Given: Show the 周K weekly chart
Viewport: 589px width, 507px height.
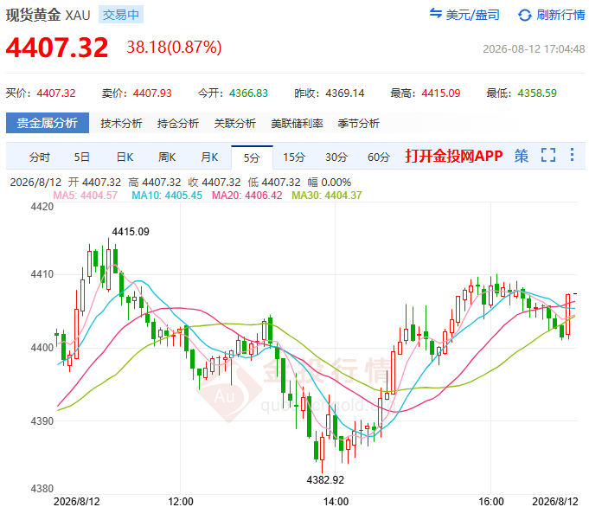Looking at the screenshot, I should click(167, 157).
